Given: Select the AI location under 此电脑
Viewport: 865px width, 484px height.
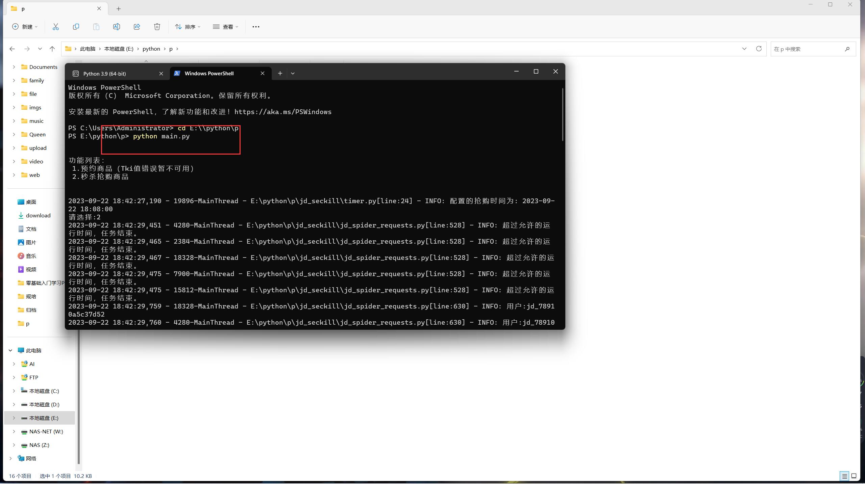Looking at the screenshot, I should tap(32, 364).
